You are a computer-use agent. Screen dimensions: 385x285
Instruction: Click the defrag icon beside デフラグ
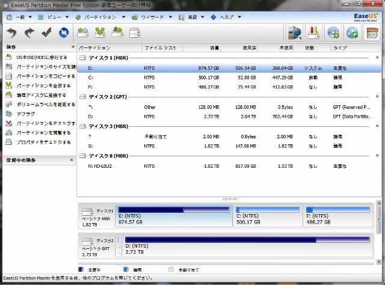[8, 114]
